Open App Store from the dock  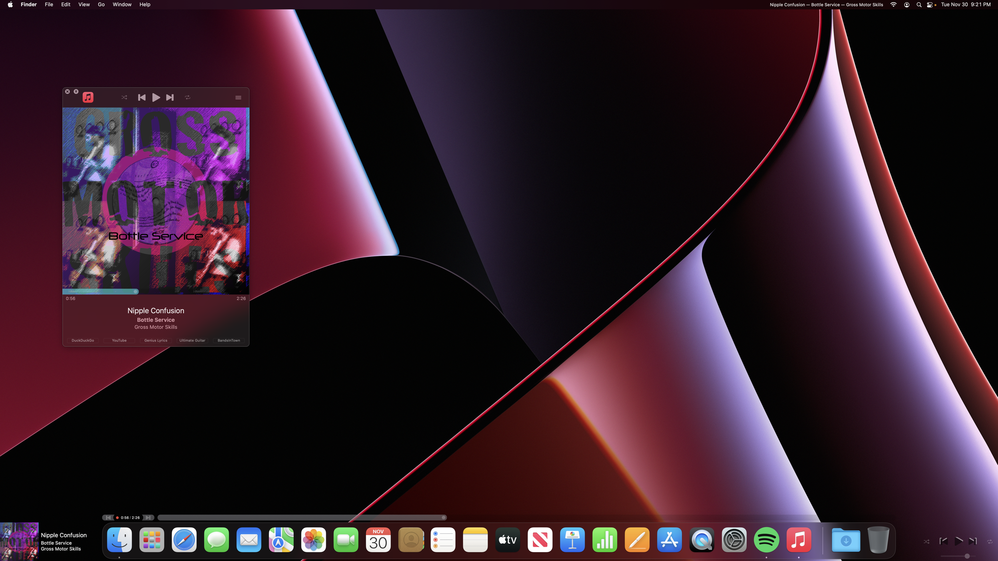669,540
